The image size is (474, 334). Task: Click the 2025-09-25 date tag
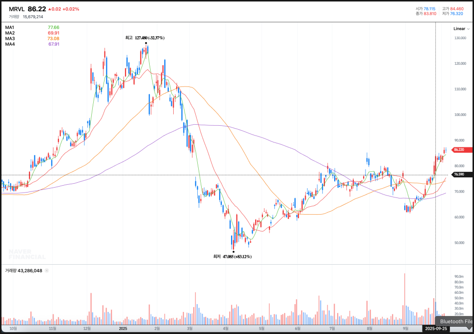(436, 329)
